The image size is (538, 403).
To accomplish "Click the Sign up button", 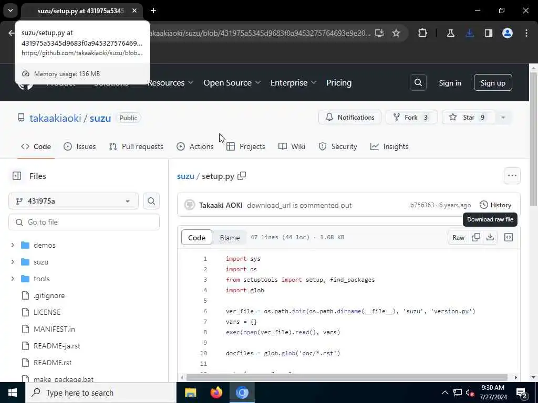I will 493,82.
